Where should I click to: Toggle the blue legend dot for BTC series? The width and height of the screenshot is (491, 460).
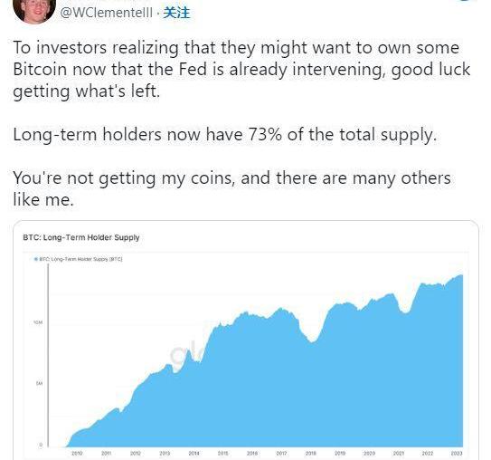point(36,259)
